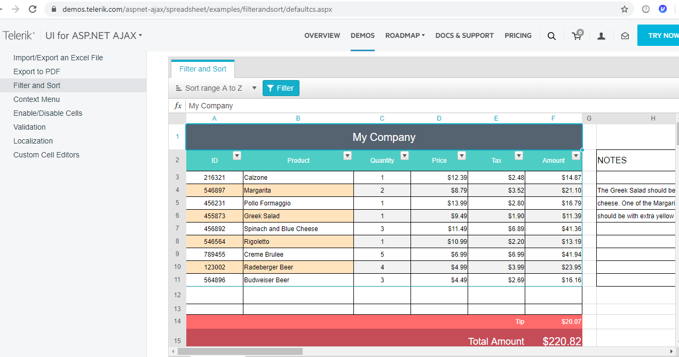Open the ID column filter dropdown
The image size is (679, 357).
(x=237, y=156)
